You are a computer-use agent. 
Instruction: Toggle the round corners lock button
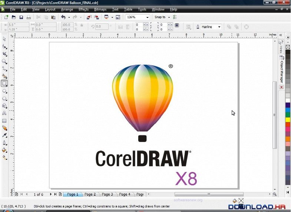(x=177, y=26)
